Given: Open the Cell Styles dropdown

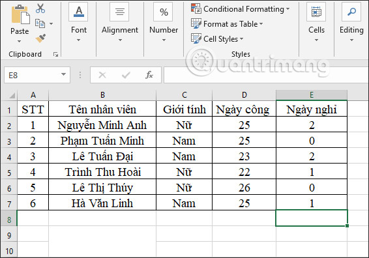Looking at the screenshot, I should [x=242, y=38].
